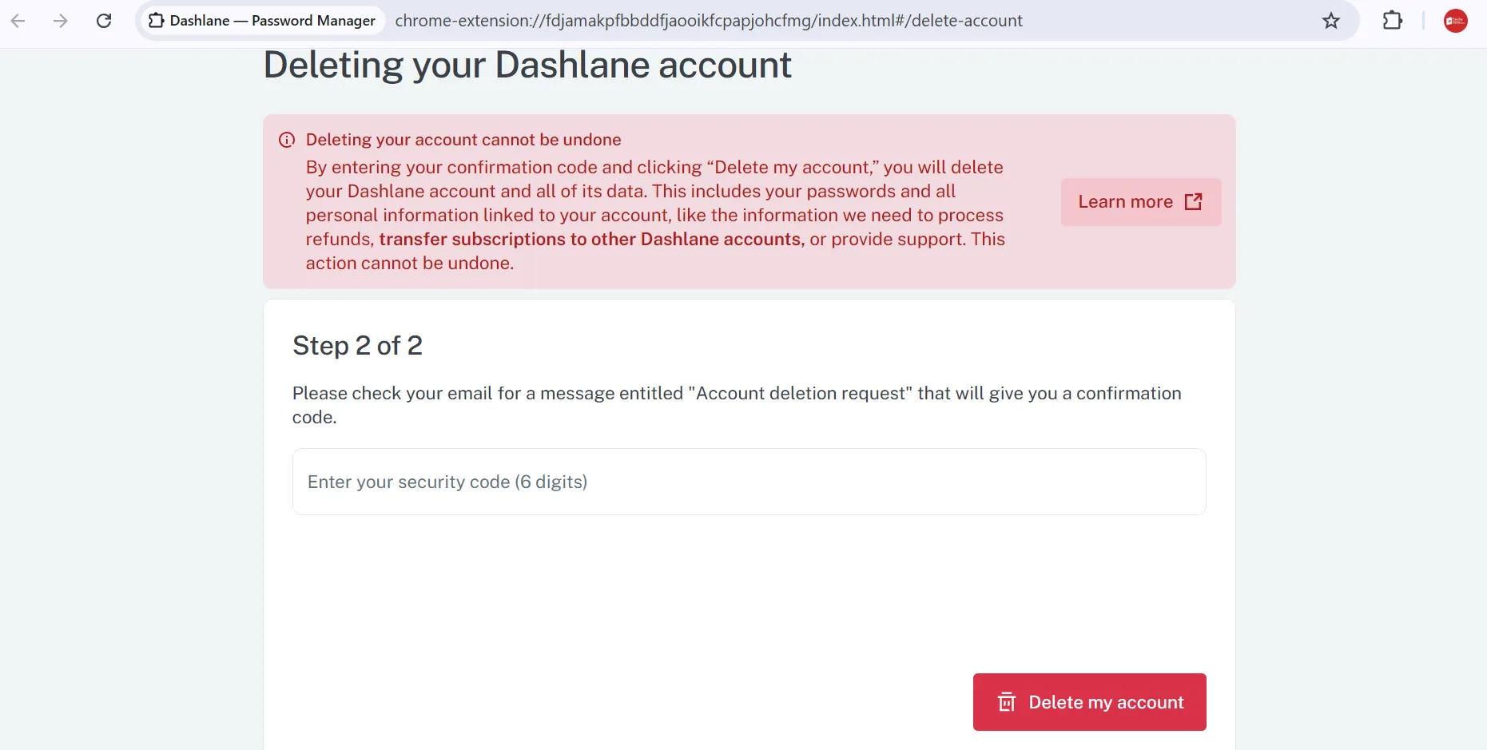The height and width of the screenshot is (750, 1487).
Task: Bookmark this page using the star icon
Action: tap(1331, 21)
